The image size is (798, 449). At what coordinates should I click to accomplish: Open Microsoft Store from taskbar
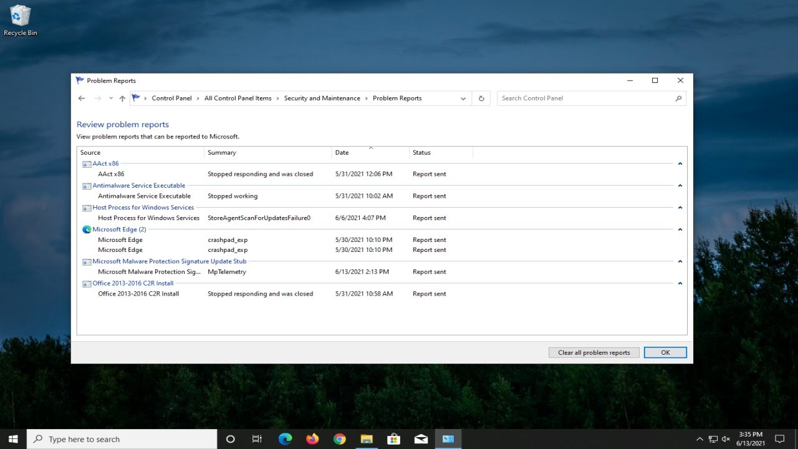(x=393, y=439)
